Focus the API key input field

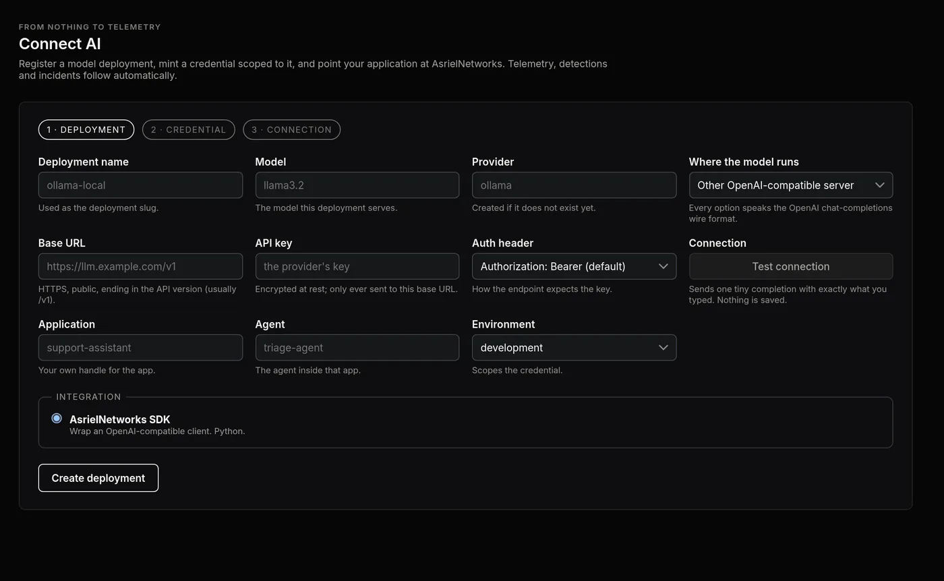tap(357, 266)
